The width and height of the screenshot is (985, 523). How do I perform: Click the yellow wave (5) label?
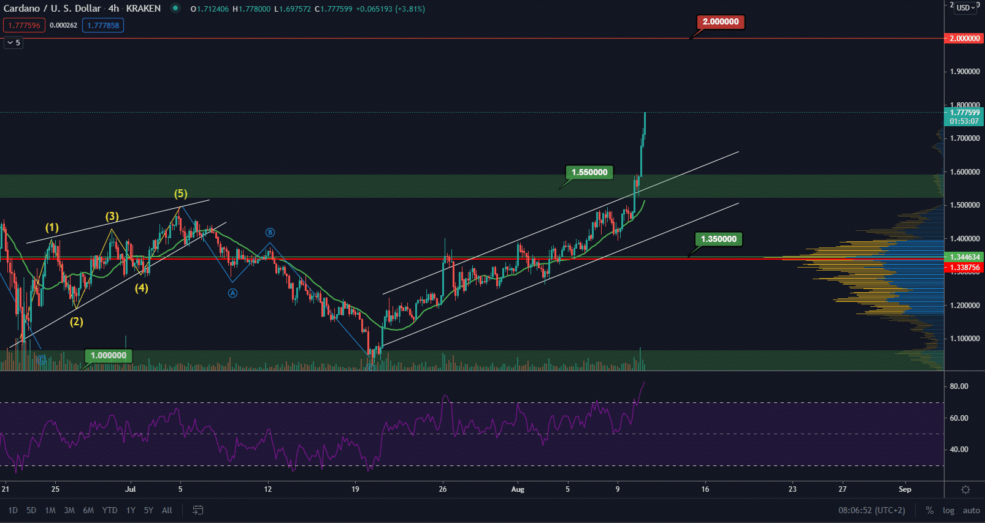[x=180, y=194]
